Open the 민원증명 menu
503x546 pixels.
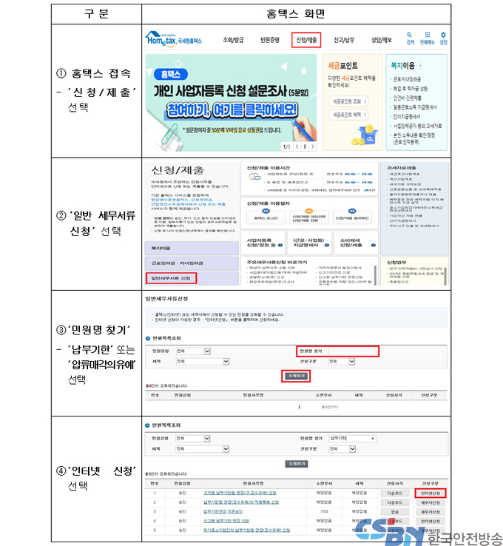coord(270,40)
